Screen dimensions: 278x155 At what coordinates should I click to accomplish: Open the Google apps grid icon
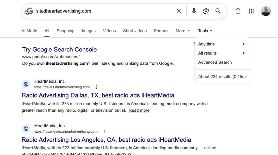click(251, 11)
